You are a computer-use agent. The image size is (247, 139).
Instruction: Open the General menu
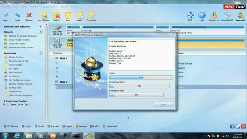click(6, 7)
